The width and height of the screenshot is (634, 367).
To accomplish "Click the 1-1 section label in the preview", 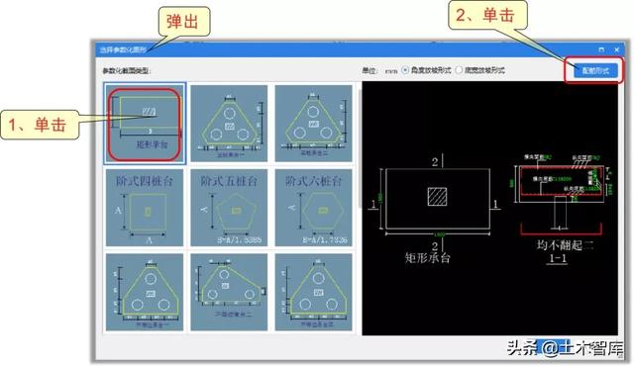I will (558, 259).
